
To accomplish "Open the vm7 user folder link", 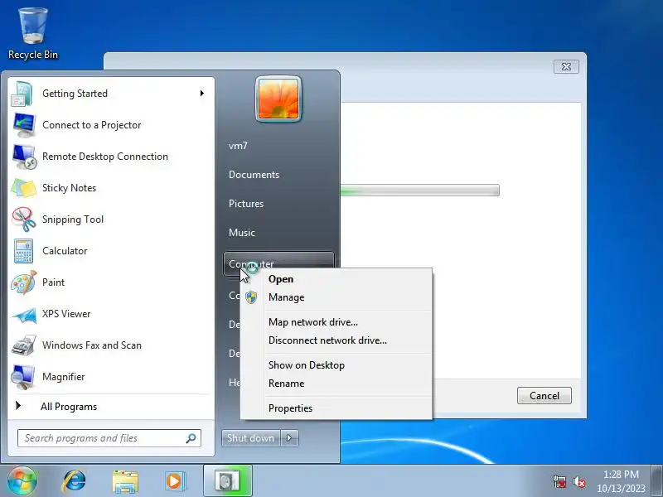I will [x=238, y=146].
